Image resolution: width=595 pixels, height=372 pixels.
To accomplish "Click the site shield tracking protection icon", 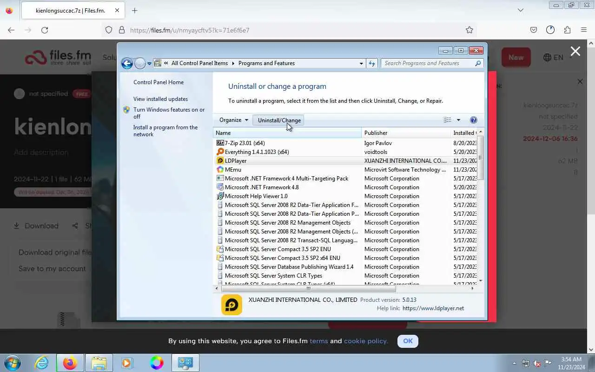I will tap(109, 30).
